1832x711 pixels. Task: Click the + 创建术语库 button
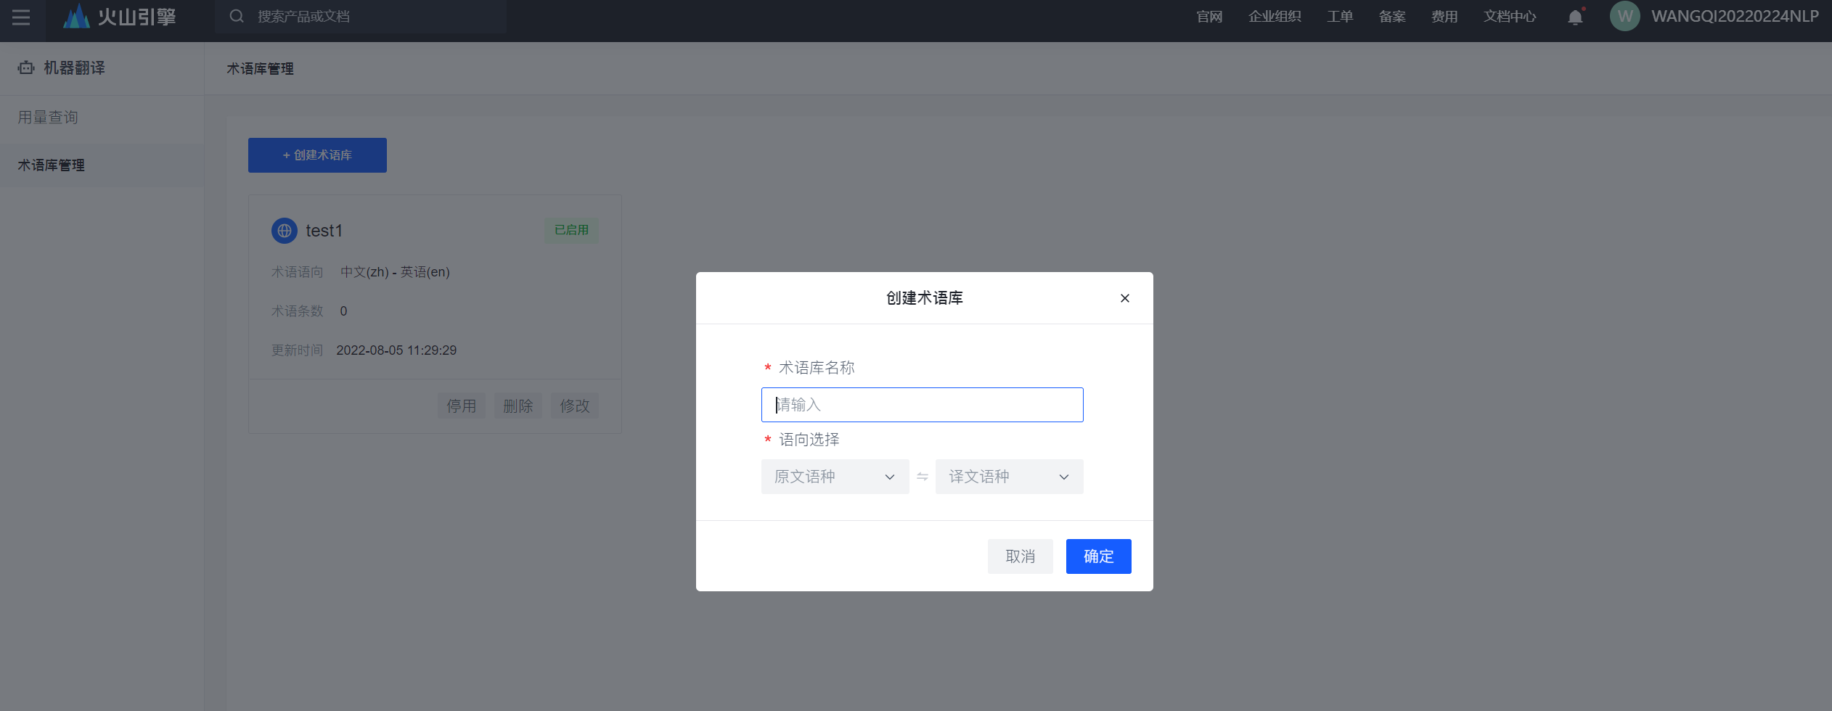317,155
